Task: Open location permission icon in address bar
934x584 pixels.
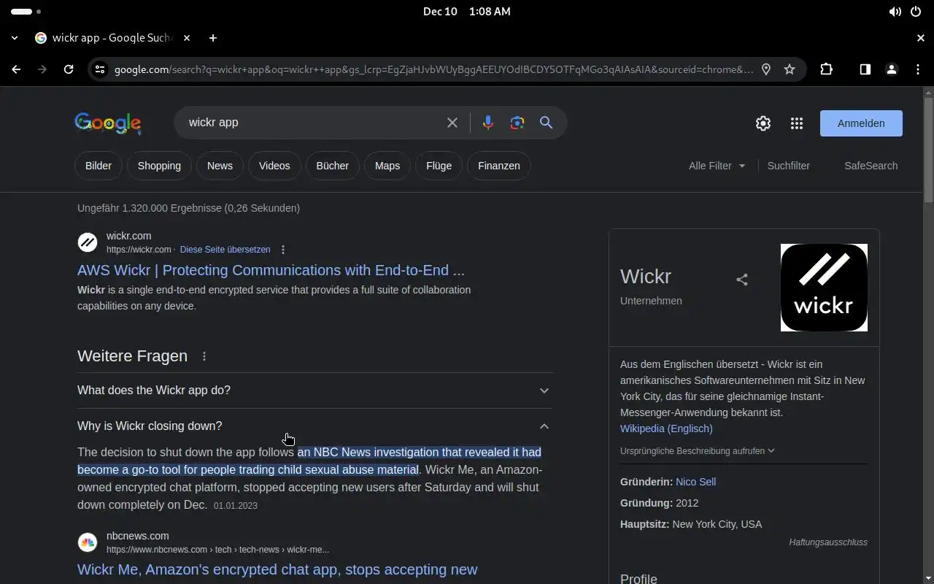Action: pos(766,69)
